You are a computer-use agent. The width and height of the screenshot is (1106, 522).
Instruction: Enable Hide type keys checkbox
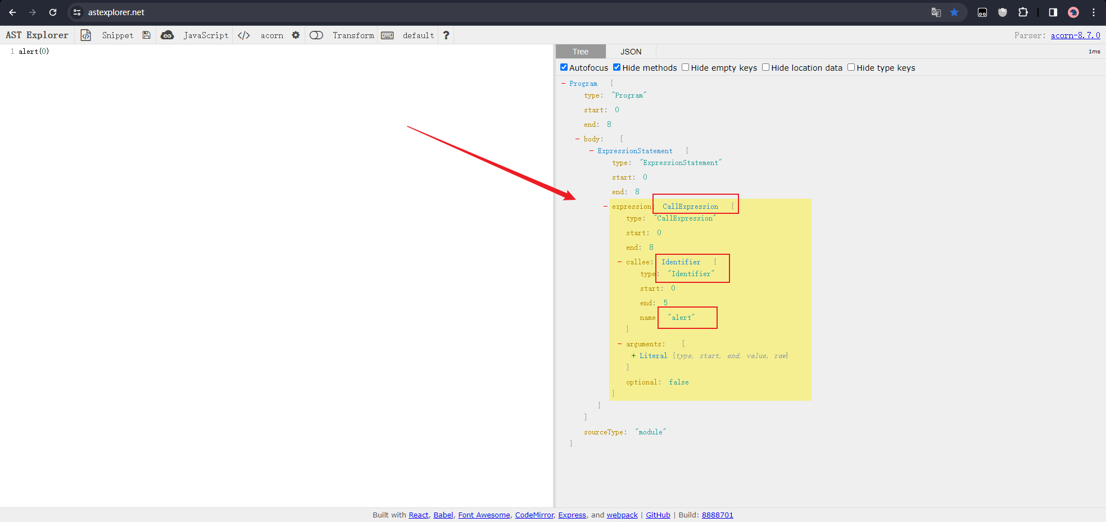tap(851, 67)
